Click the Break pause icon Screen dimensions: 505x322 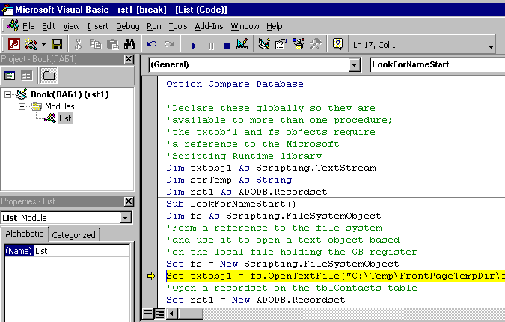click(209, 45)
